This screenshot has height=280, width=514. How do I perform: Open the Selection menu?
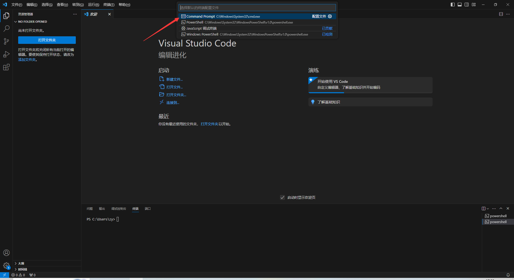(47, 5)
